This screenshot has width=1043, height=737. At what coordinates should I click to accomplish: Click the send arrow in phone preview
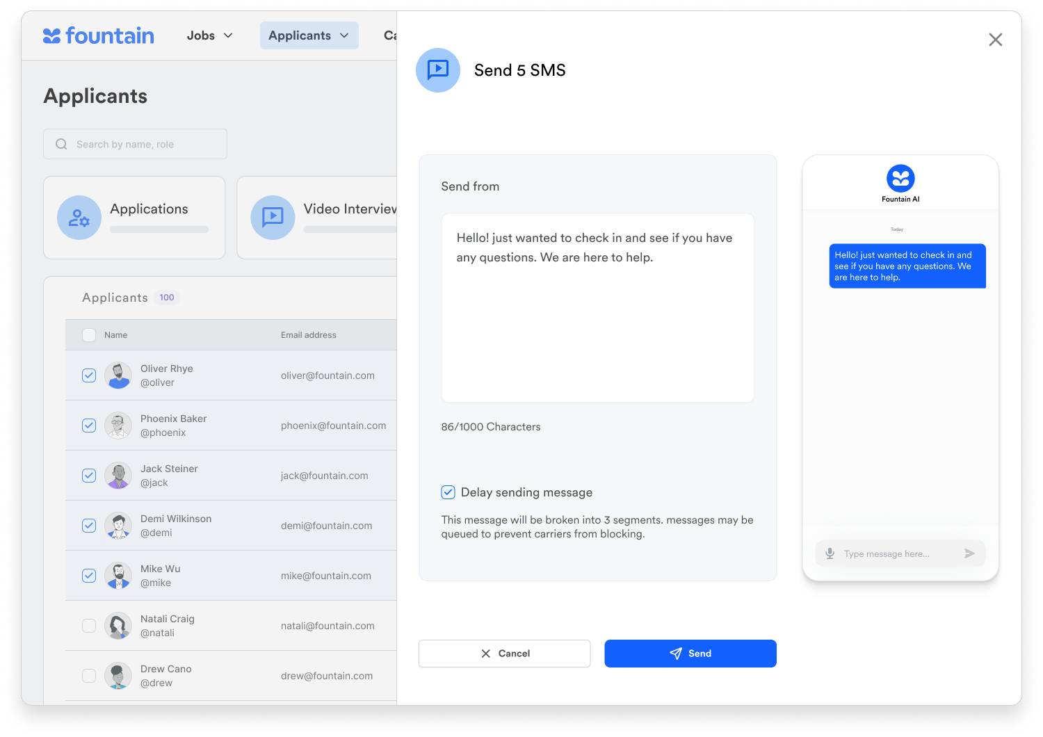[969, 553]
